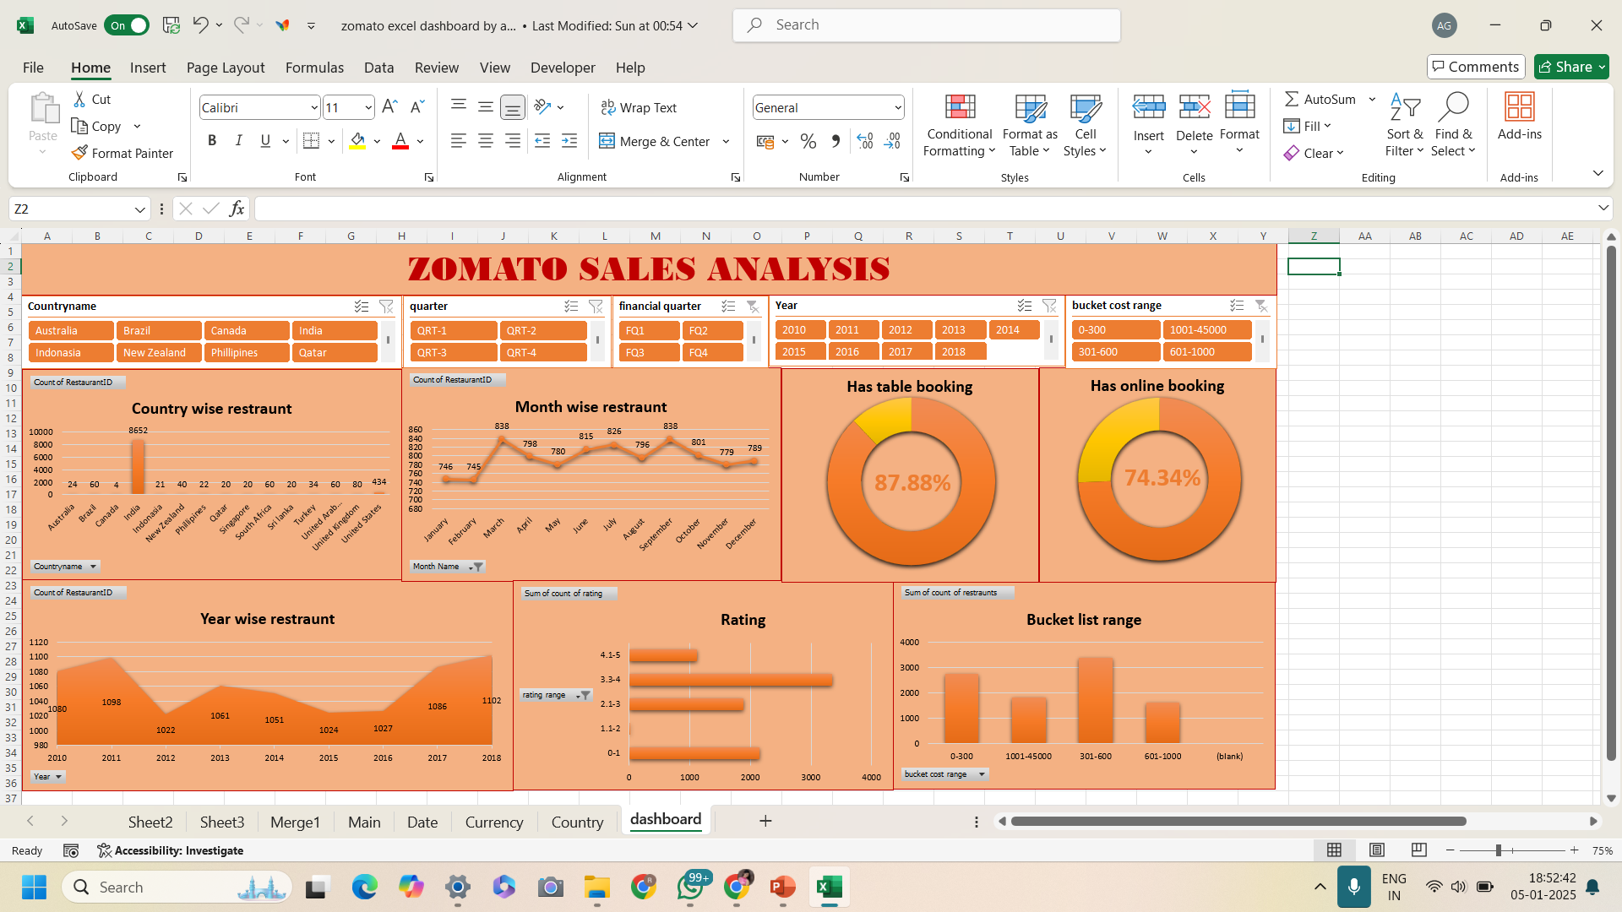Click the Delete cells icon
This screenshot has height=912, width=1622.
point(1195,107)
